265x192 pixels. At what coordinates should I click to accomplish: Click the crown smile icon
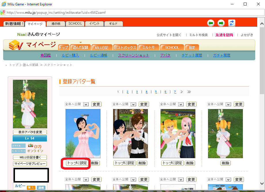tap(30, 145)
